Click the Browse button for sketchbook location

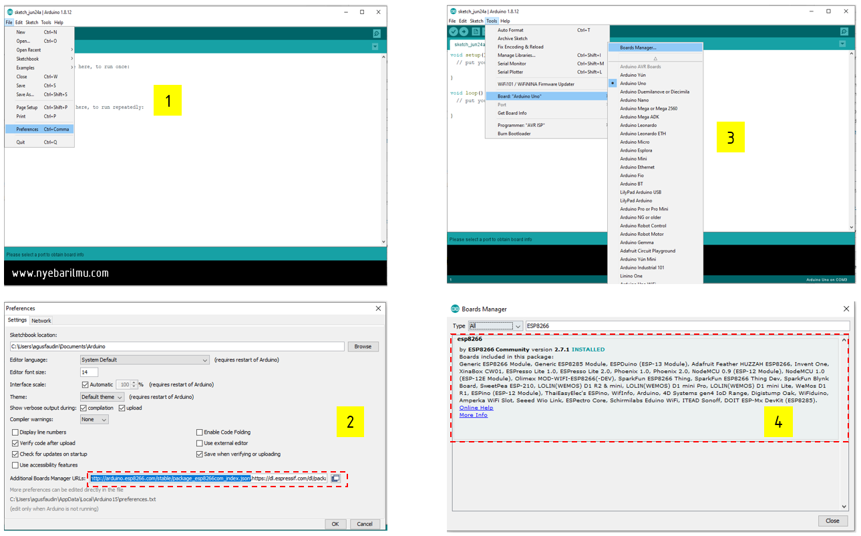click(363, 346)
